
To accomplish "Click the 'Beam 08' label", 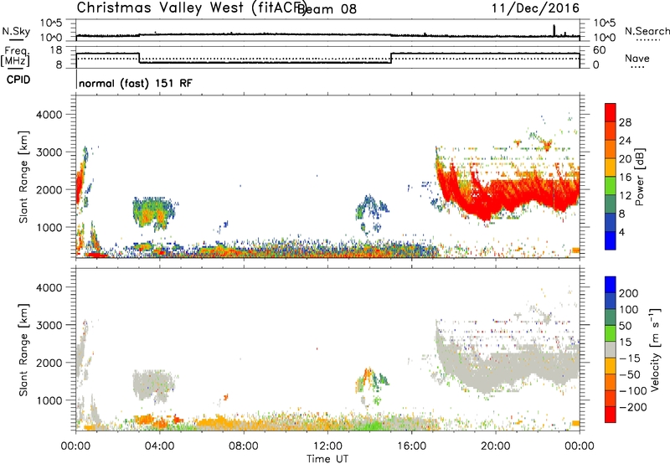I will 327,9.
